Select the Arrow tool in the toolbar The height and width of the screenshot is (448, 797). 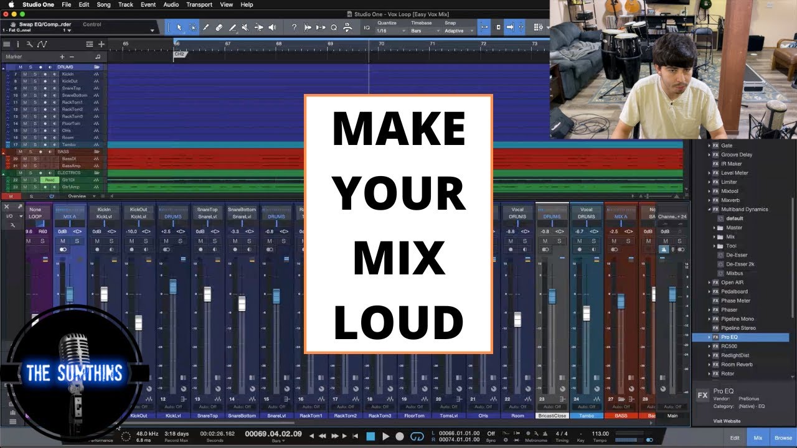pos(179,27)
